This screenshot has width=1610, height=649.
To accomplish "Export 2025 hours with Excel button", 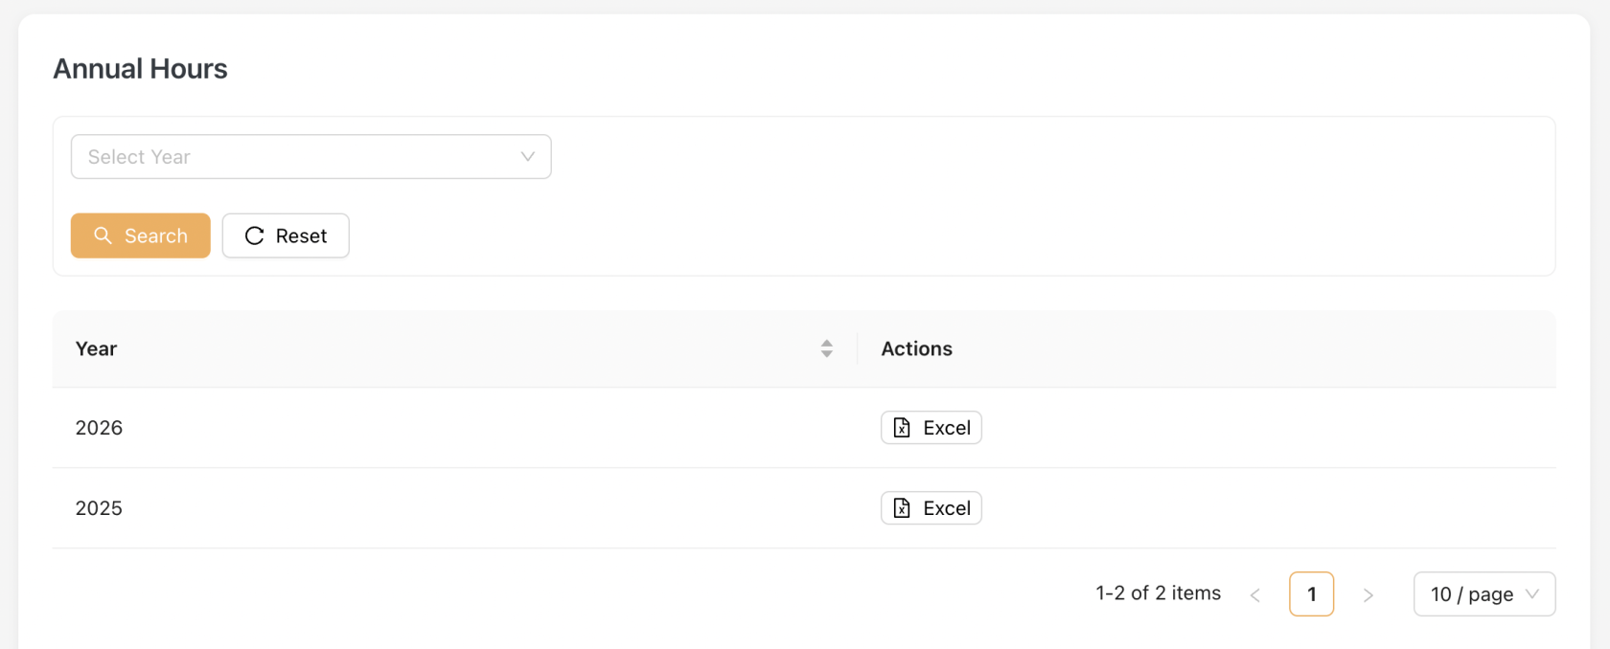I will (x=931, y=508).
